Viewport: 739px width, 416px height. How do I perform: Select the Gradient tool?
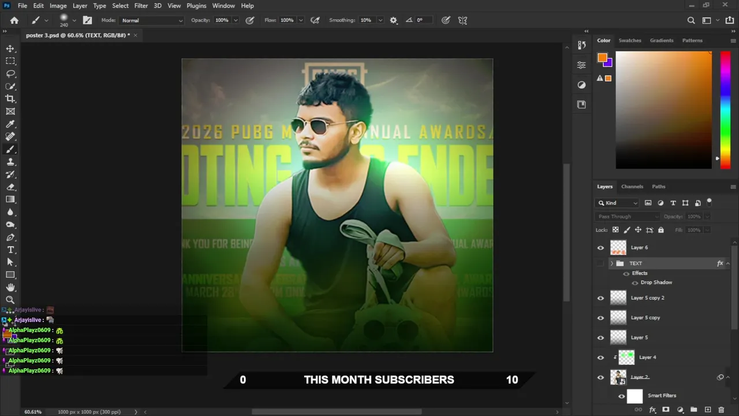(x=10, y=200)
